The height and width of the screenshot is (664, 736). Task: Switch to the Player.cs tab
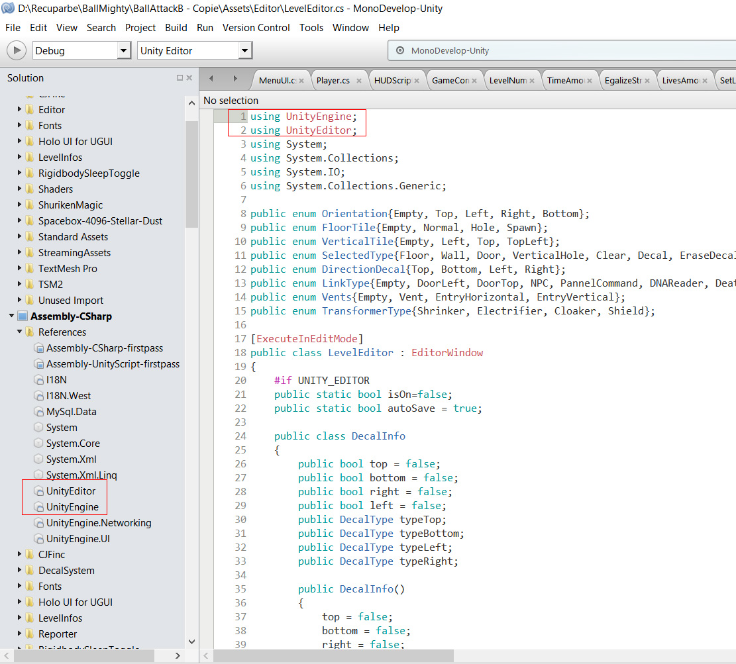[335, 79]
